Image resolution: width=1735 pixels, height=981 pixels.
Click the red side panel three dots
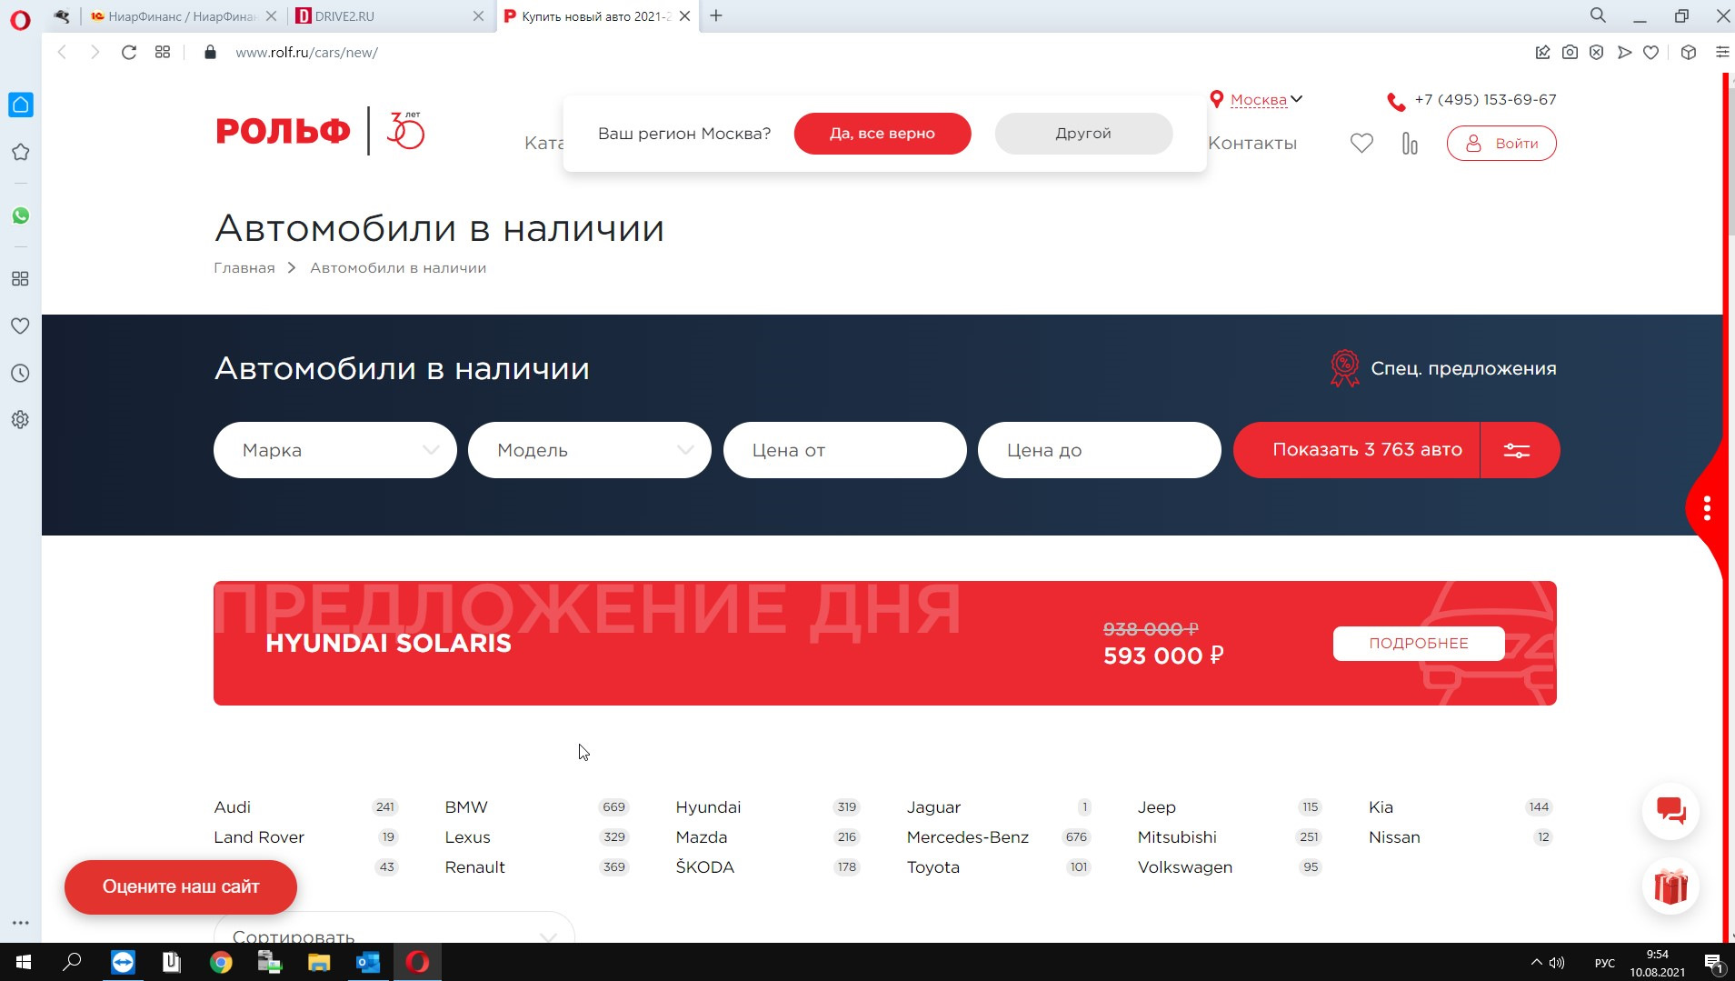[x=1707, y=507]
